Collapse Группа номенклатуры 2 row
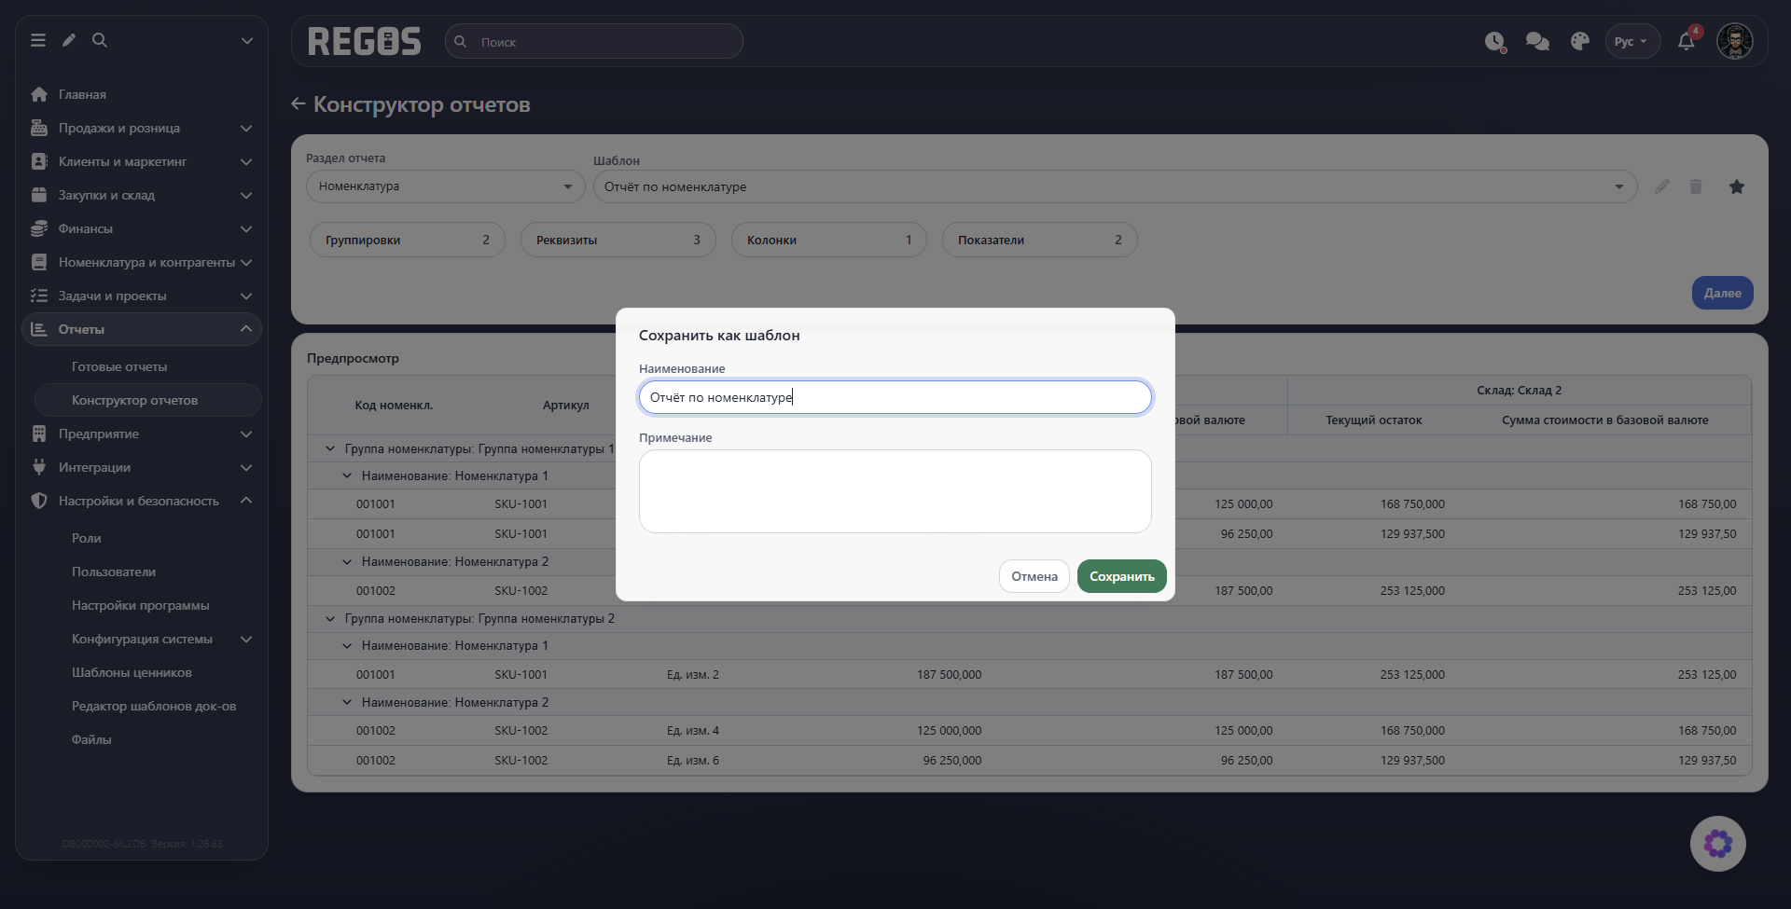1791x909 pixels. (329, 618)
